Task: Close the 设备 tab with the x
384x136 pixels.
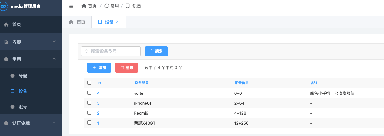Action: (x=117, y=22)
